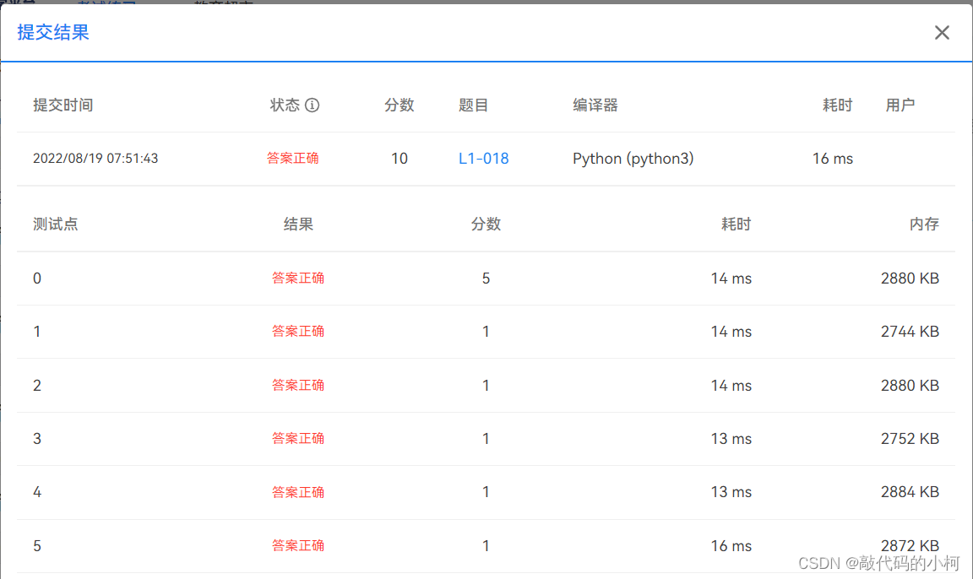973x579 pixels.
Task: Click the 分数 column header
Action: click(399, 105)
